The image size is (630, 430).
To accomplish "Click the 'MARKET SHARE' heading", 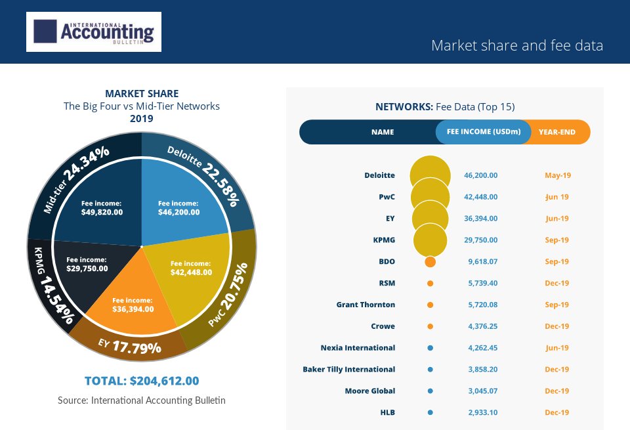I will 142,94.
